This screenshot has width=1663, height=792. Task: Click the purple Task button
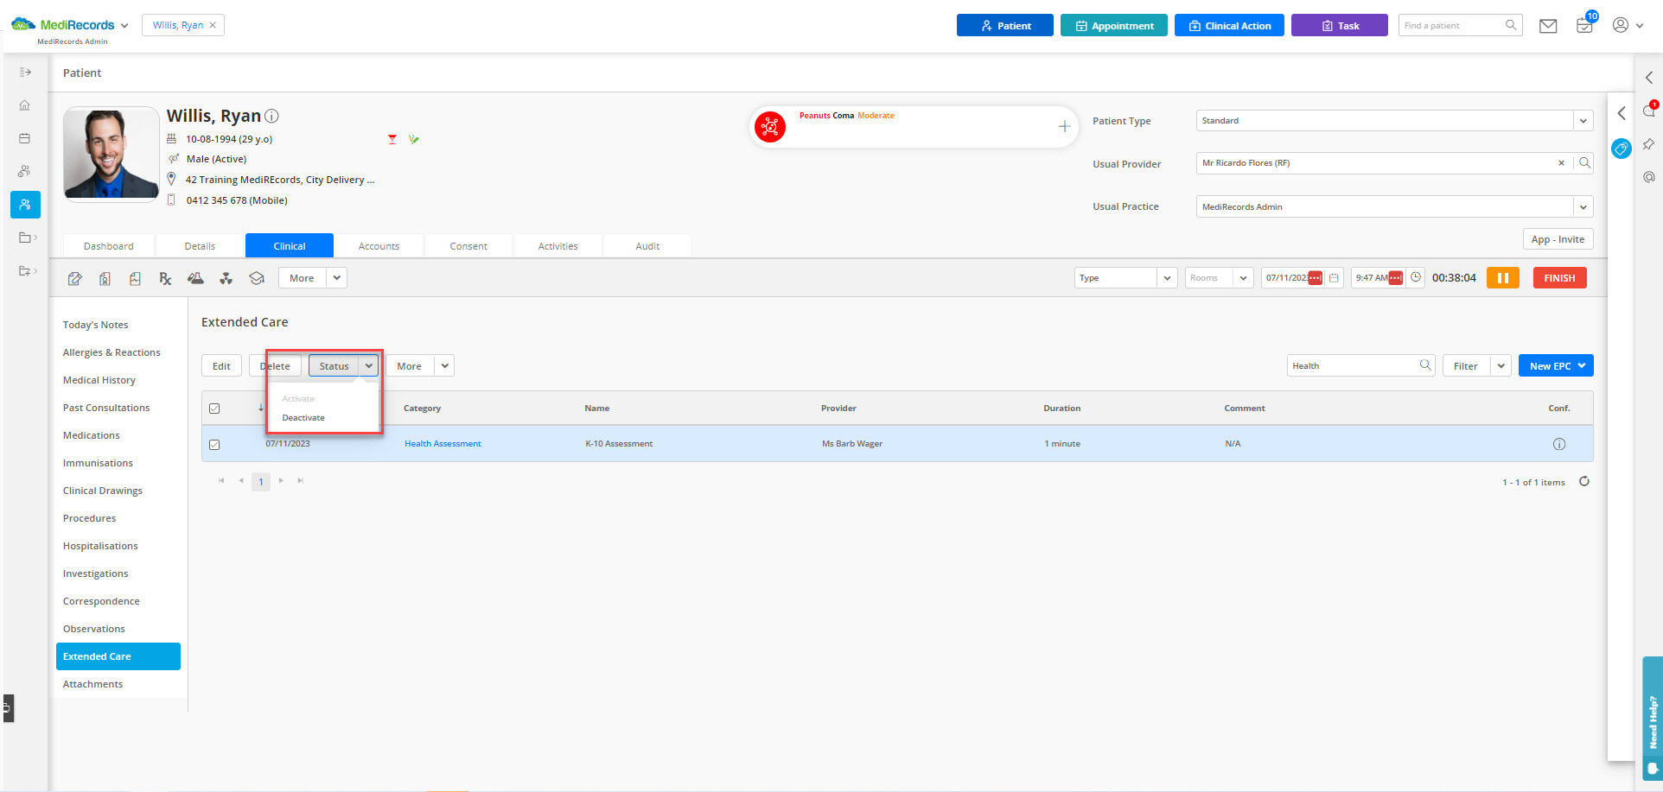click(x=1340, y=26)
